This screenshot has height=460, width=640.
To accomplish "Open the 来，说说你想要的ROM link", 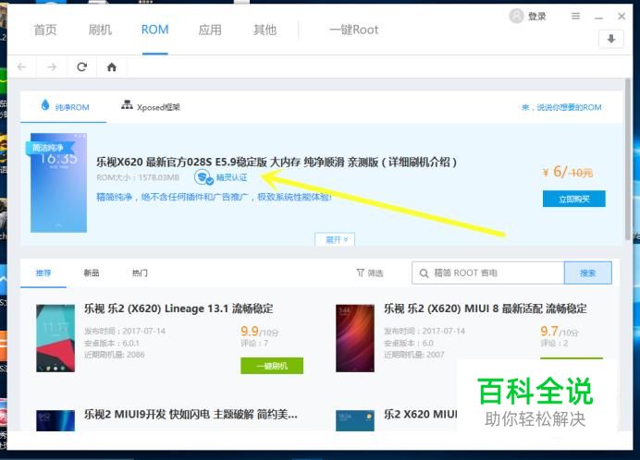I will point(561,107).
